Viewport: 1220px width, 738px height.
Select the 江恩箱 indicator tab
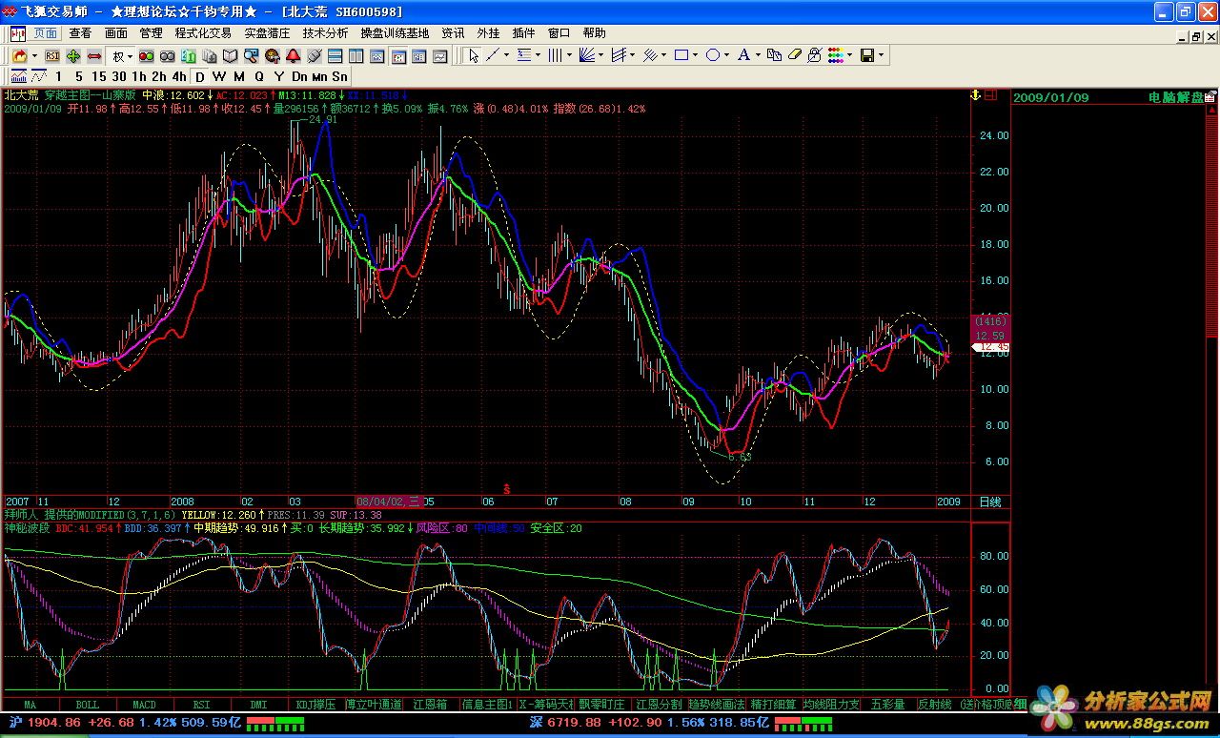click(x=430, y=705)
